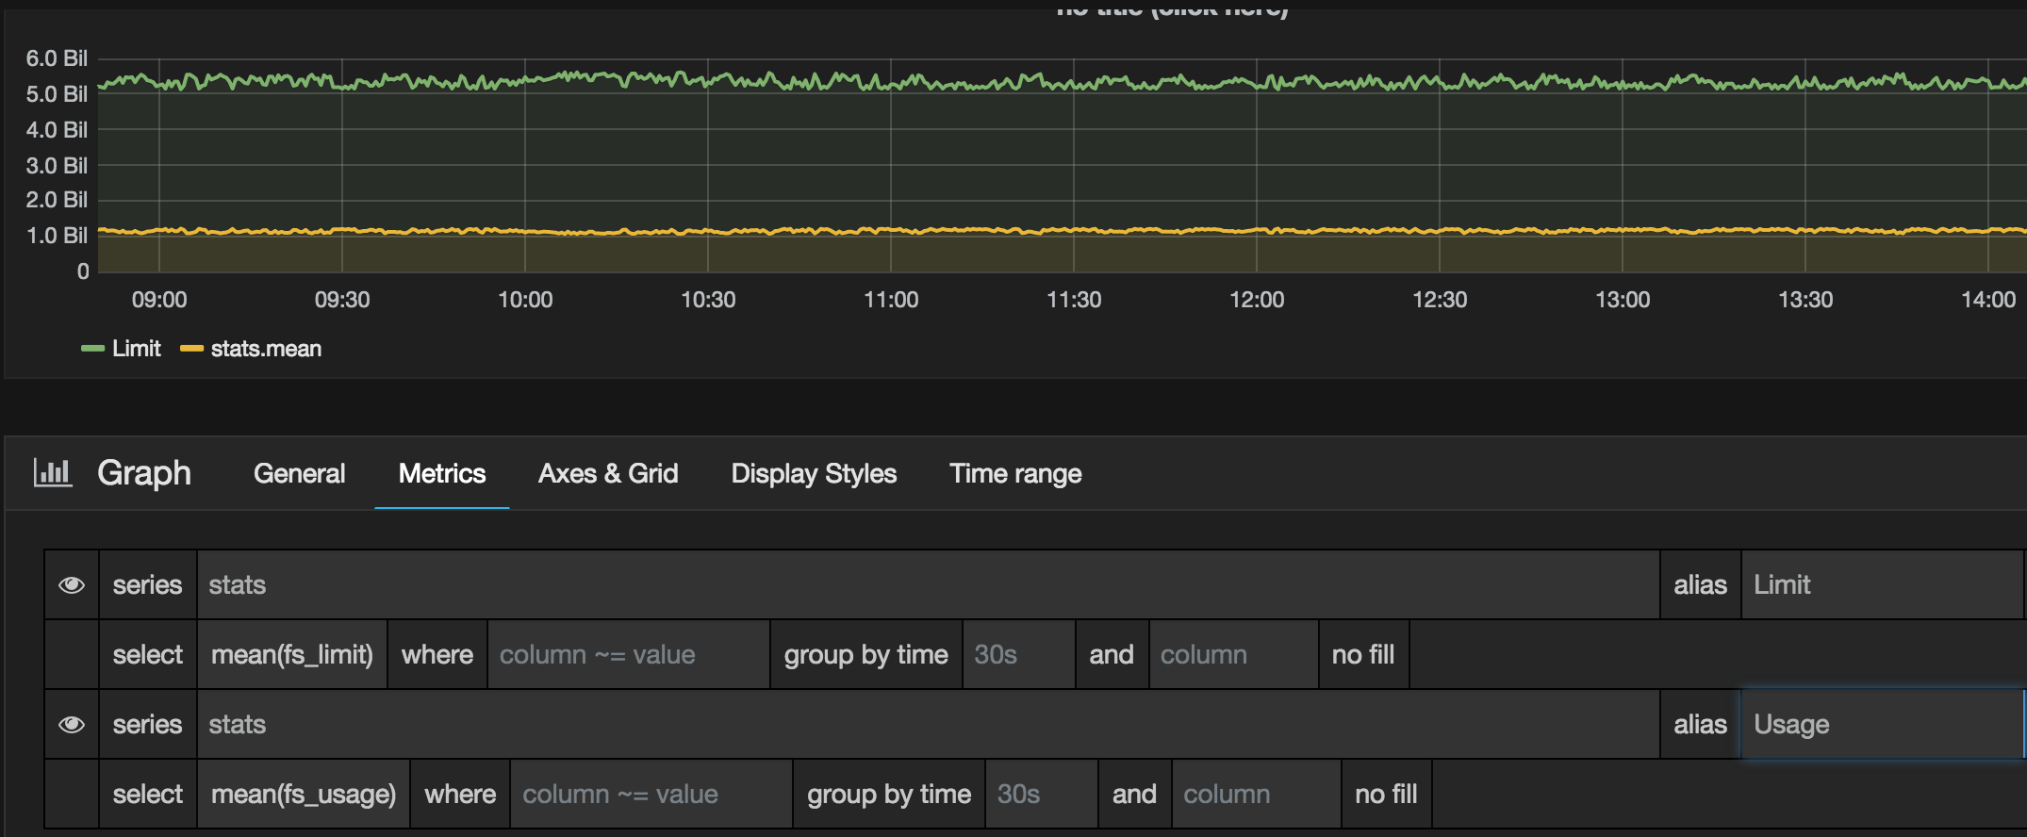The image size is (2027, 837).
Task: Click the Graph panel bar-chart icon
Action: click(53, 472)
